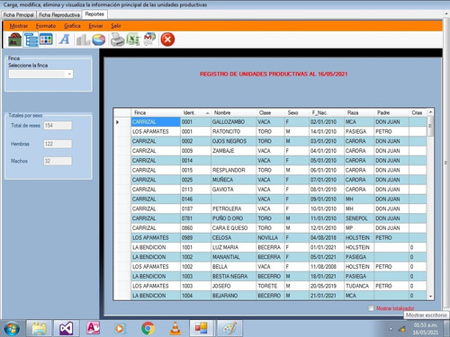
Task: Click the bar chart icon
Action: pyautogui.click(x=83, y=40)
